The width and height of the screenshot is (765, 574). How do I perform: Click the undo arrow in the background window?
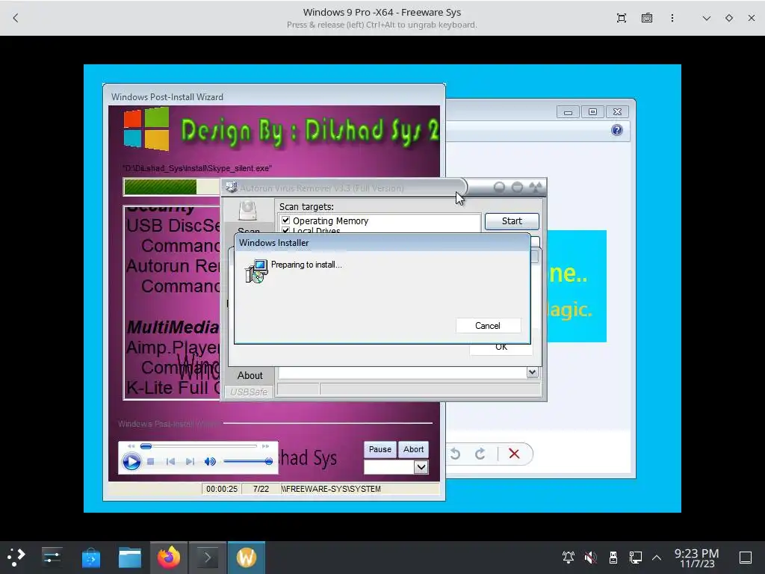point(455,454)
